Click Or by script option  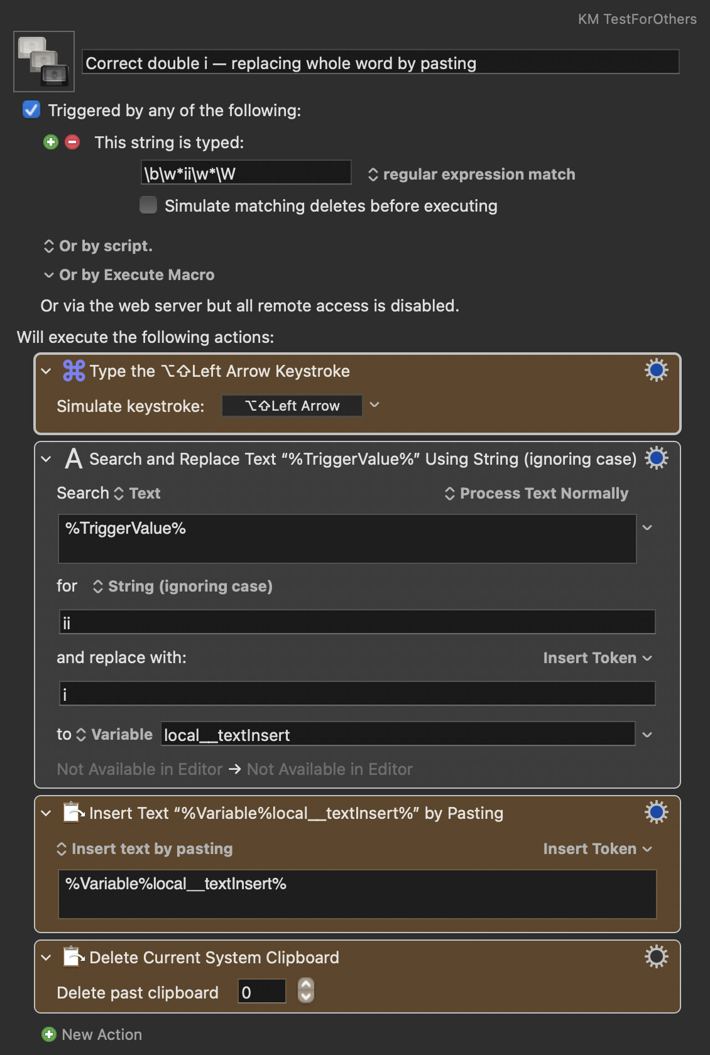[98, 246]
